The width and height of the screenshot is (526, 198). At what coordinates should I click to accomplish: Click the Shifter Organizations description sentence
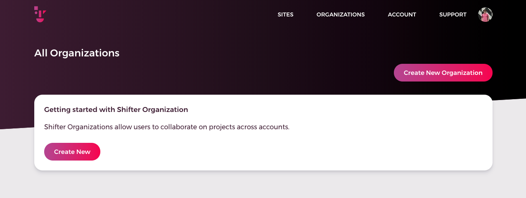tap(167, 127)
